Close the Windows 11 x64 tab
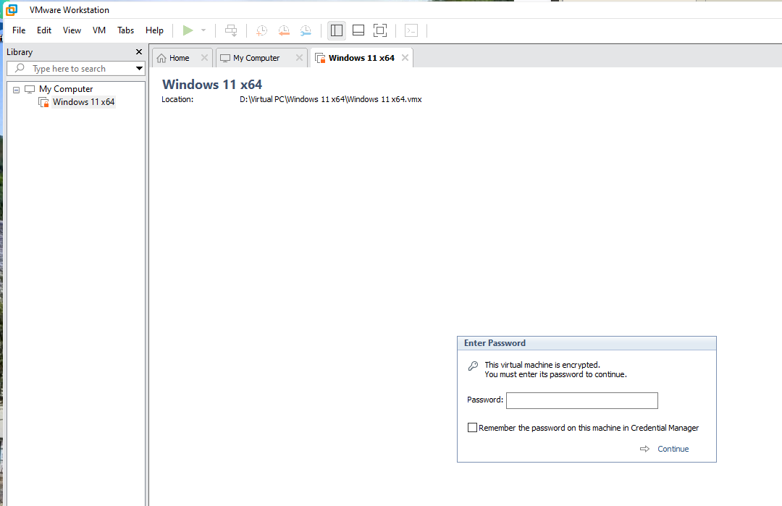 (x=405, y=58)
